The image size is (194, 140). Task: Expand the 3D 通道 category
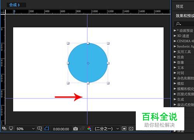(x=175, y=36)
